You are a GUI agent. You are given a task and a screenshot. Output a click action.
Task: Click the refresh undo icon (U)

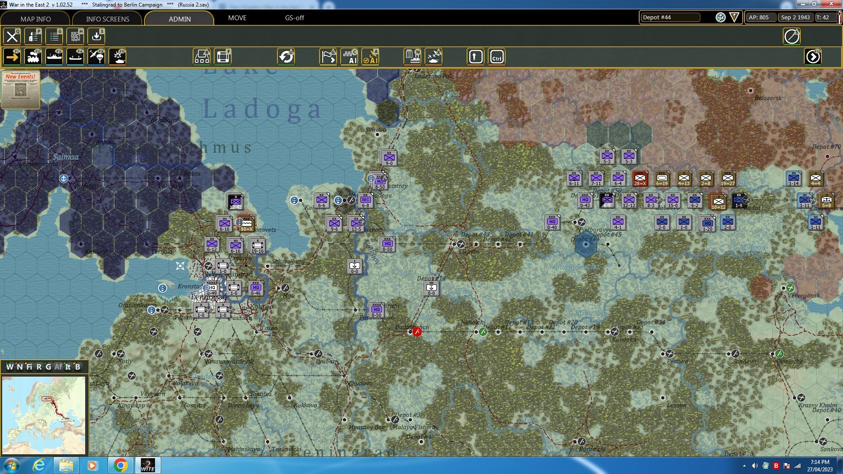pos(286,57)
